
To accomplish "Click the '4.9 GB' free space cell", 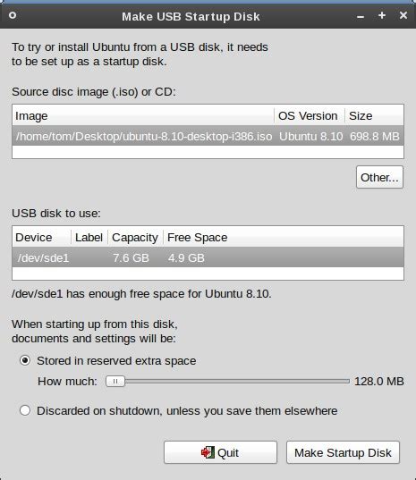I will pyautogui.click(x=186, y=257).
